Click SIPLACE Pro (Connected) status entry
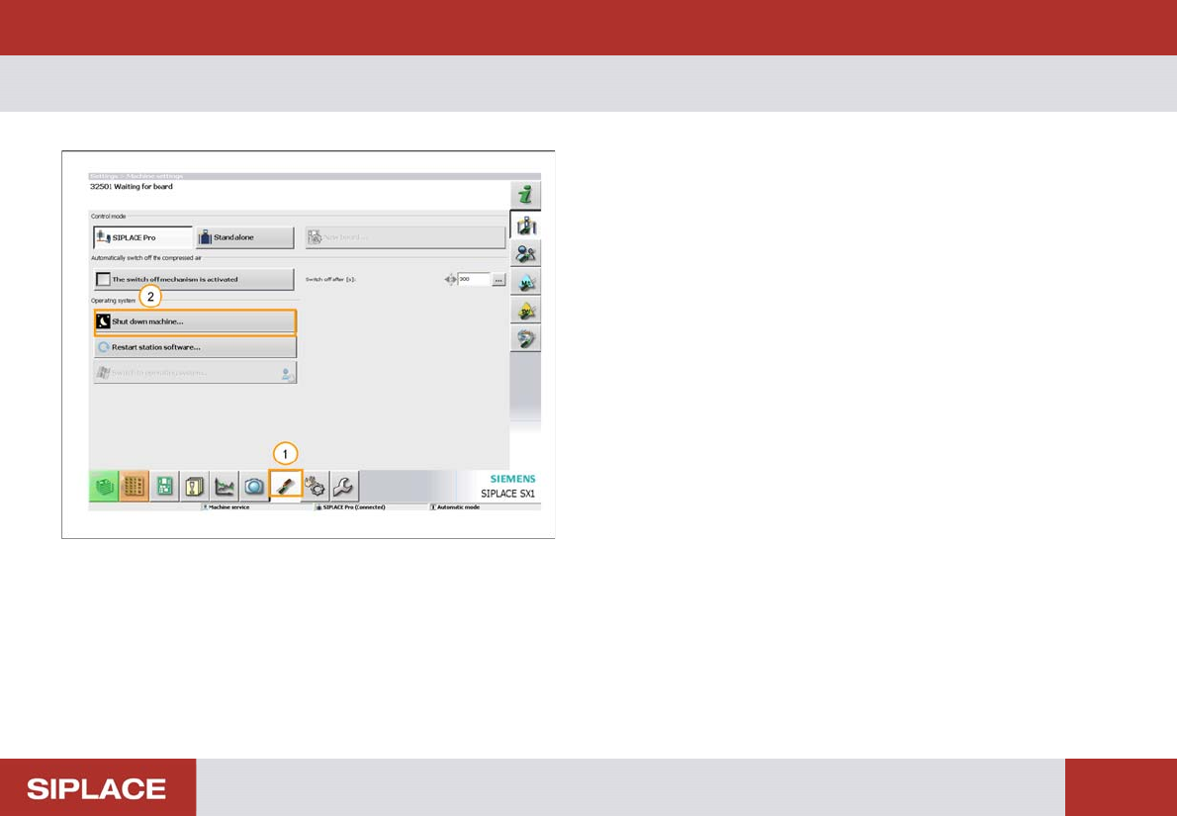Viewport: 1177px width, 816px height. (x=350, y=507)
